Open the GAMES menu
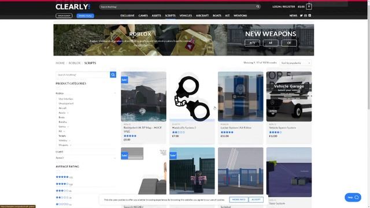This screenshot has height=208, width=370. tap(143, 16)
